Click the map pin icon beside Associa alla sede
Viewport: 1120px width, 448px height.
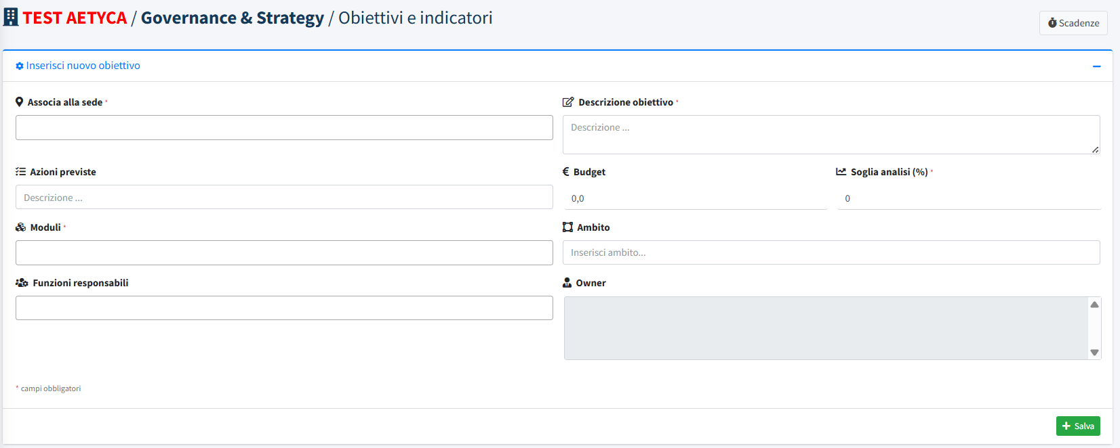(x=20, y=102)
